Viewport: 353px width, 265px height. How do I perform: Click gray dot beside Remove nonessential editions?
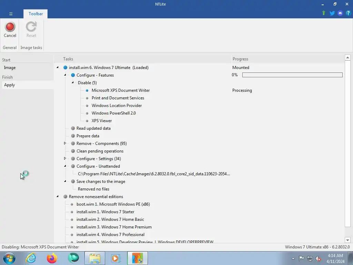coord(65,196)
